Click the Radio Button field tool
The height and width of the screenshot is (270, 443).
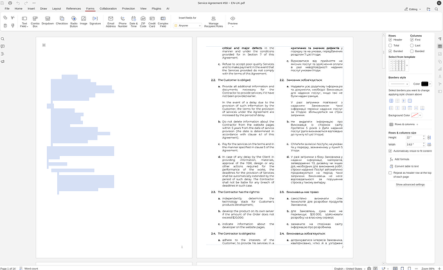[x=74, y=25]
